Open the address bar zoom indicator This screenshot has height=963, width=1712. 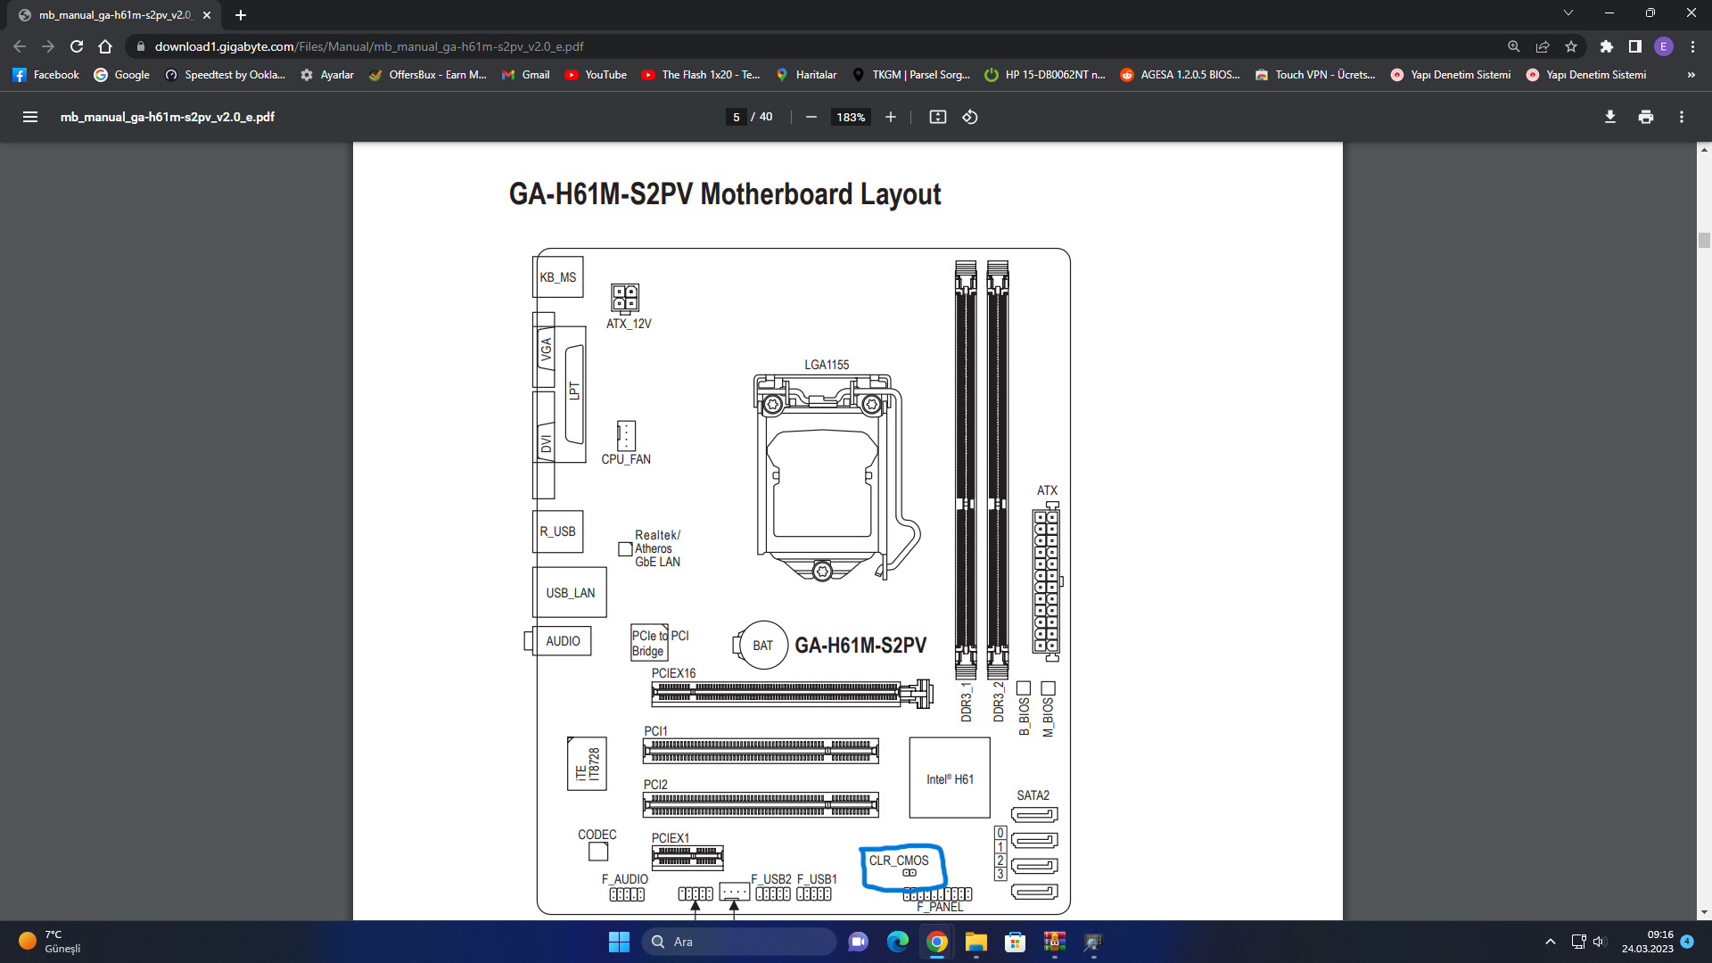pos(1514,46)
